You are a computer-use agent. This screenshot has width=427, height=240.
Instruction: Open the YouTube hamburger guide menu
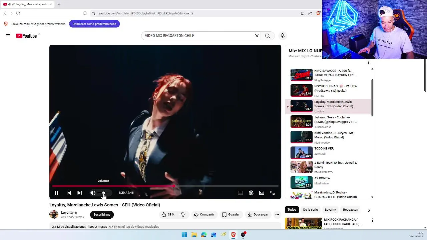click(8, 36)
